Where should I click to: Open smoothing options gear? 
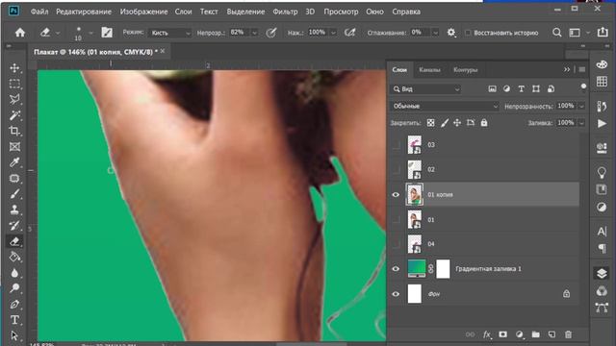(x=451, y=33)
